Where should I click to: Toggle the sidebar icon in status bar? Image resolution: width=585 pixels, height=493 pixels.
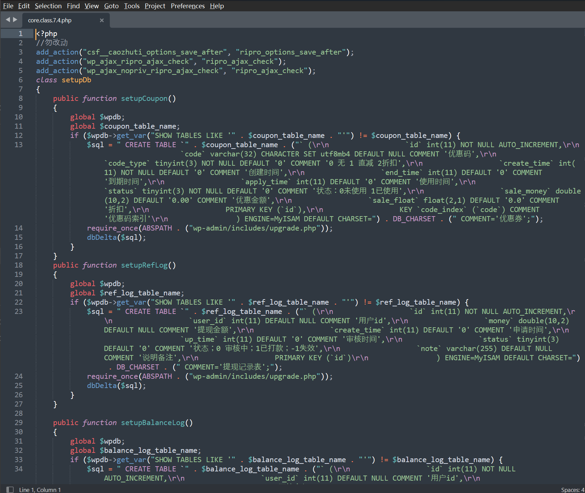coord(10,490)
